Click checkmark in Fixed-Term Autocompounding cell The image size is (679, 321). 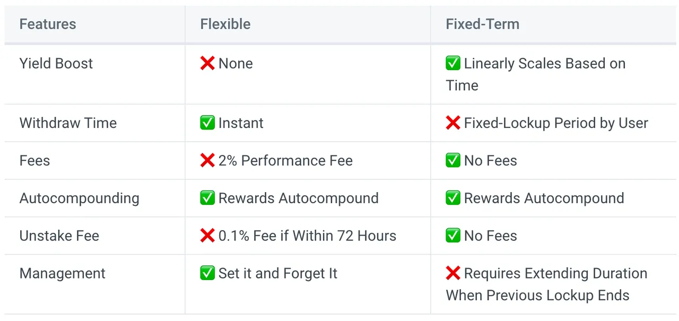point(453,198)
